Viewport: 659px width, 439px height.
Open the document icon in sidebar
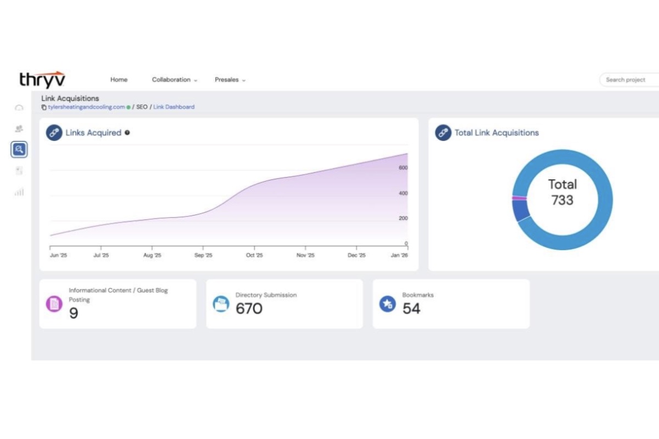[19, 171]
